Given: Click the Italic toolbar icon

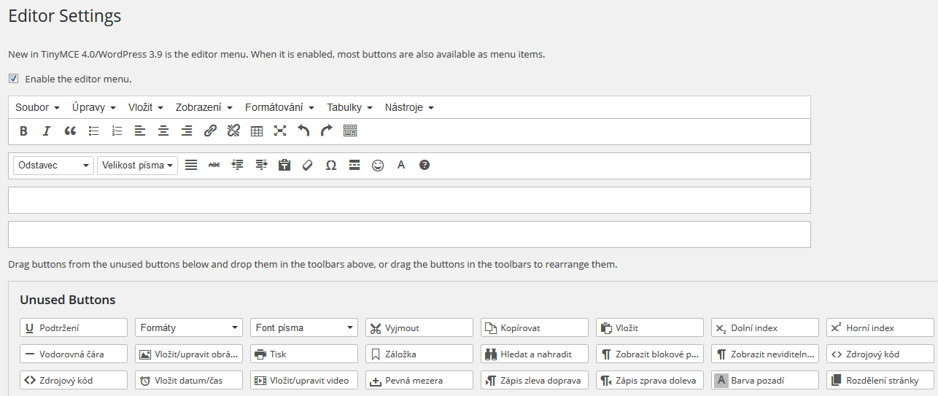Looking at the screenshot, I should point(47,131).
